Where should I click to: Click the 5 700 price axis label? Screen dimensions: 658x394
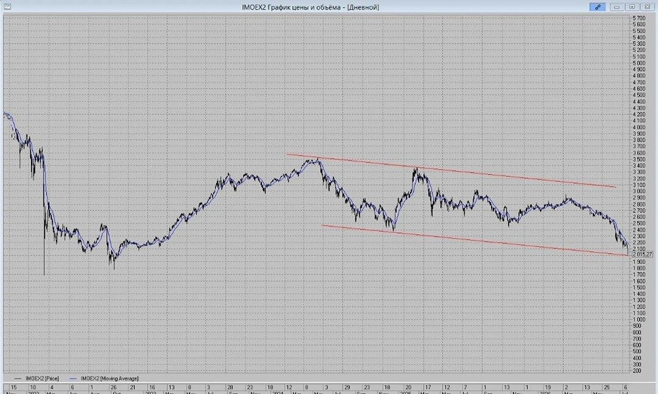point(639,18)
